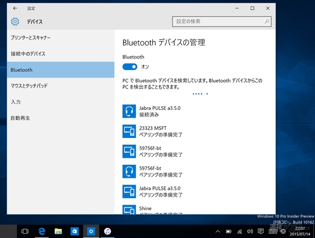
Task: Click device icon of Jabra PULSE awaiting pairing
Action: pyautogui.click(x=129, y=191)
